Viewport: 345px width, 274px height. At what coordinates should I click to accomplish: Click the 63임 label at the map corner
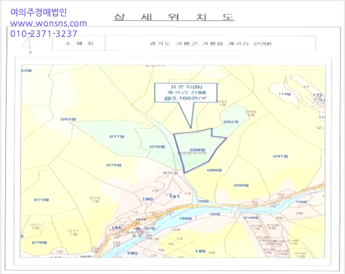26,71
